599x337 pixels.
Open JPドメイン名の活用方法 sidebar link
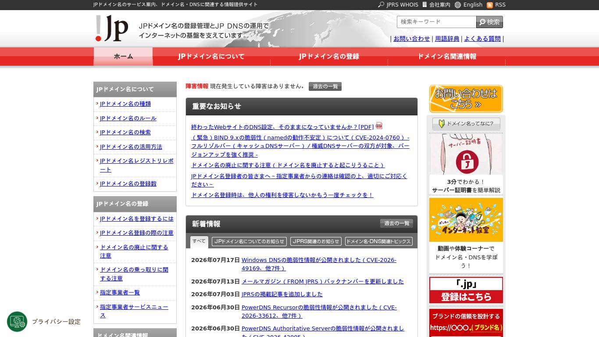tap(131, 147)
